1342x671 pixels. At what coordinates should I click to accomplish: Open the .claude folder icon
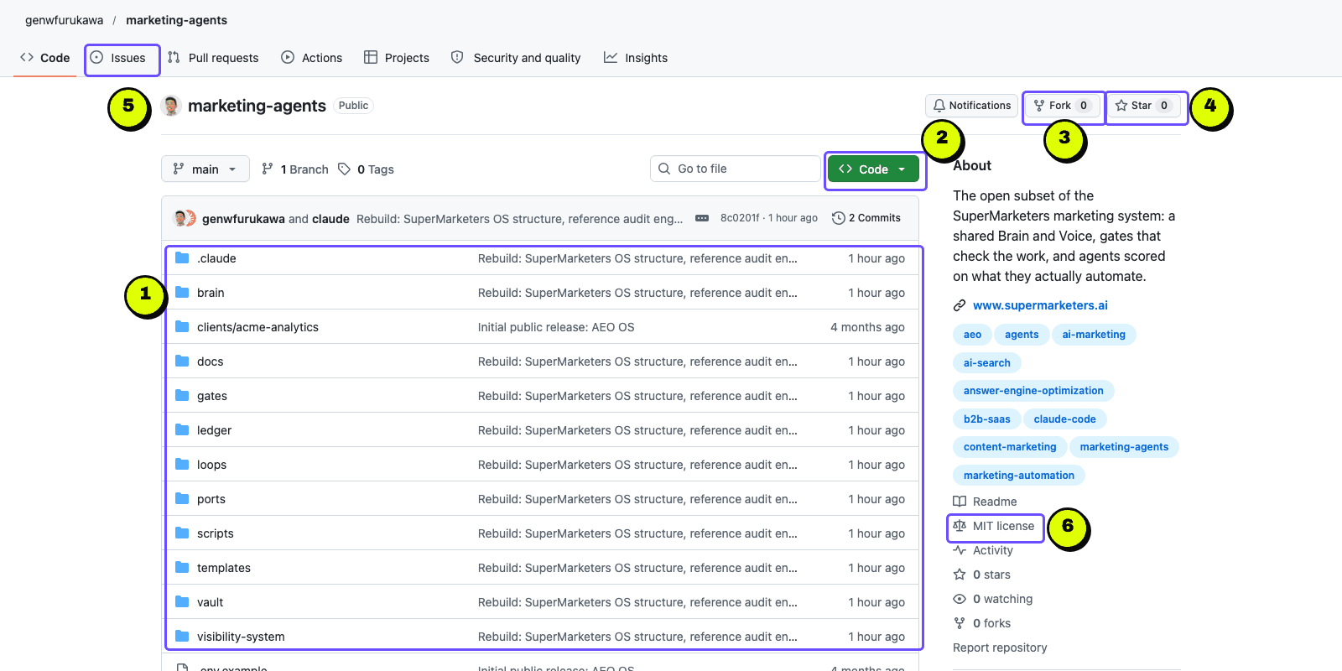click(182, 257)
